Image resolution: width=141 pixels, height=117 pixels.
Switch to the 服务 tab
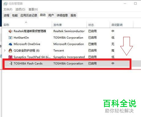pos(73,16)
